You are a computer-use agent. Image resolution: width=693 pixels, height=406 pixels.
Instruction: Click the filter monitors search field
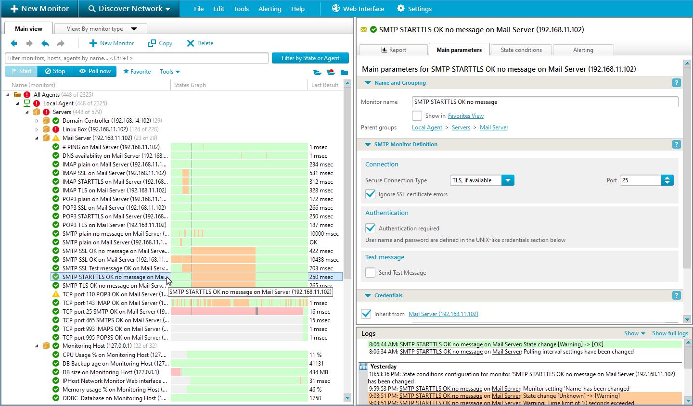pos(137,58)
